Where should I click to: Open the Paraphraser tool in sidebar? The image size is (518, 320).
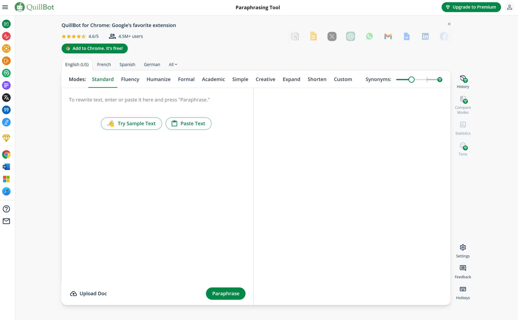[x=6, y=24]
